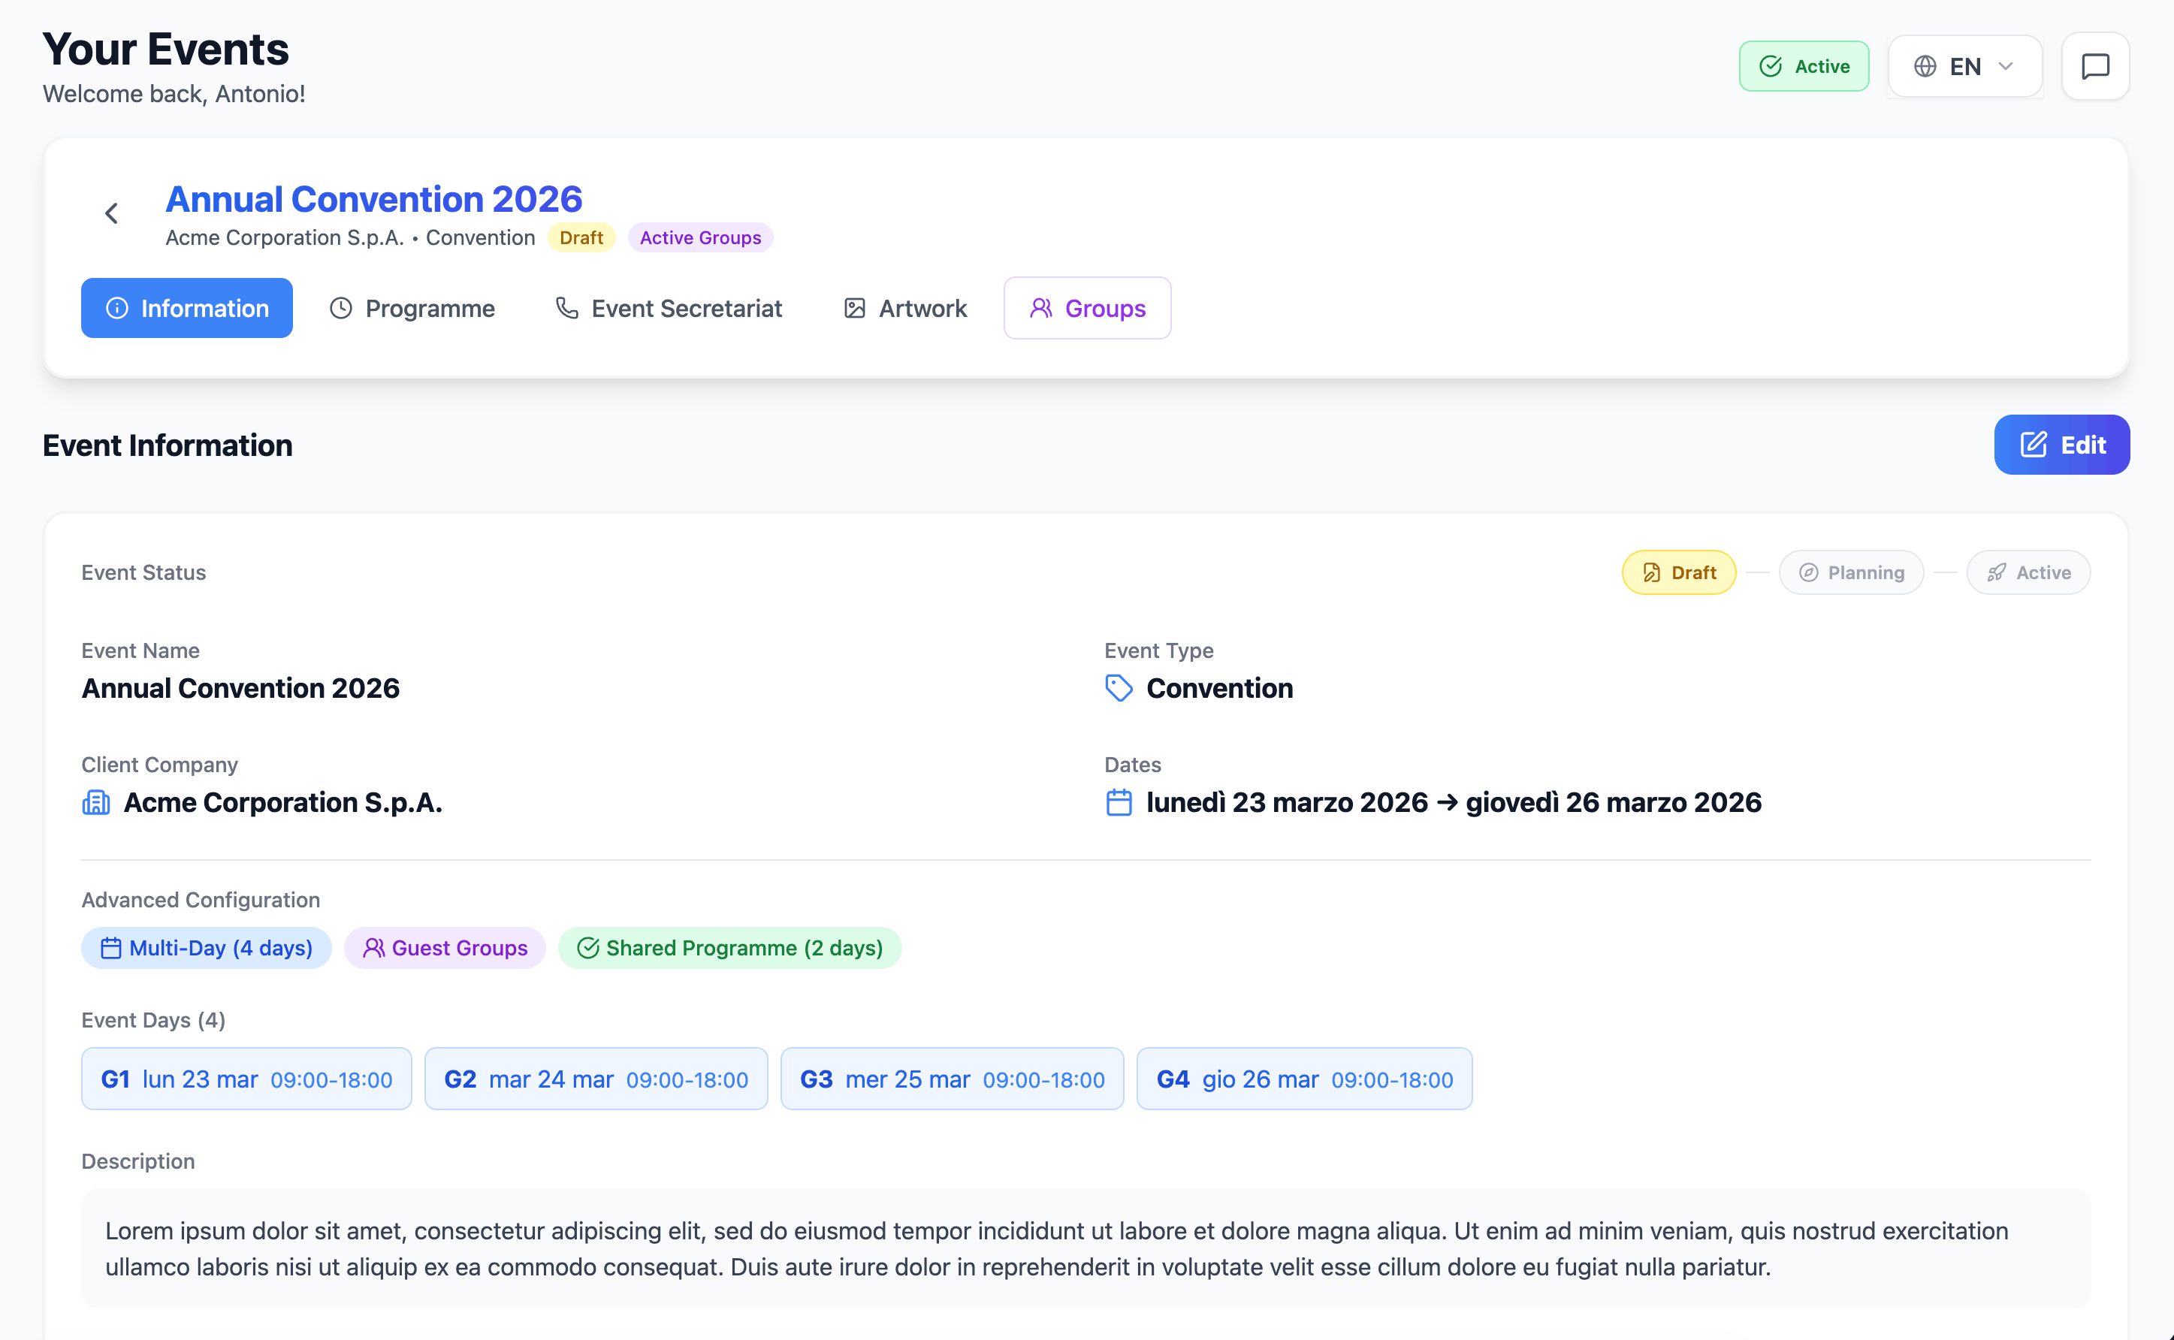Set event status to Planning
Image resolution: width=2174 pixels, height=1340 pixels.
pyautogui.click(x=1850, y=572)
